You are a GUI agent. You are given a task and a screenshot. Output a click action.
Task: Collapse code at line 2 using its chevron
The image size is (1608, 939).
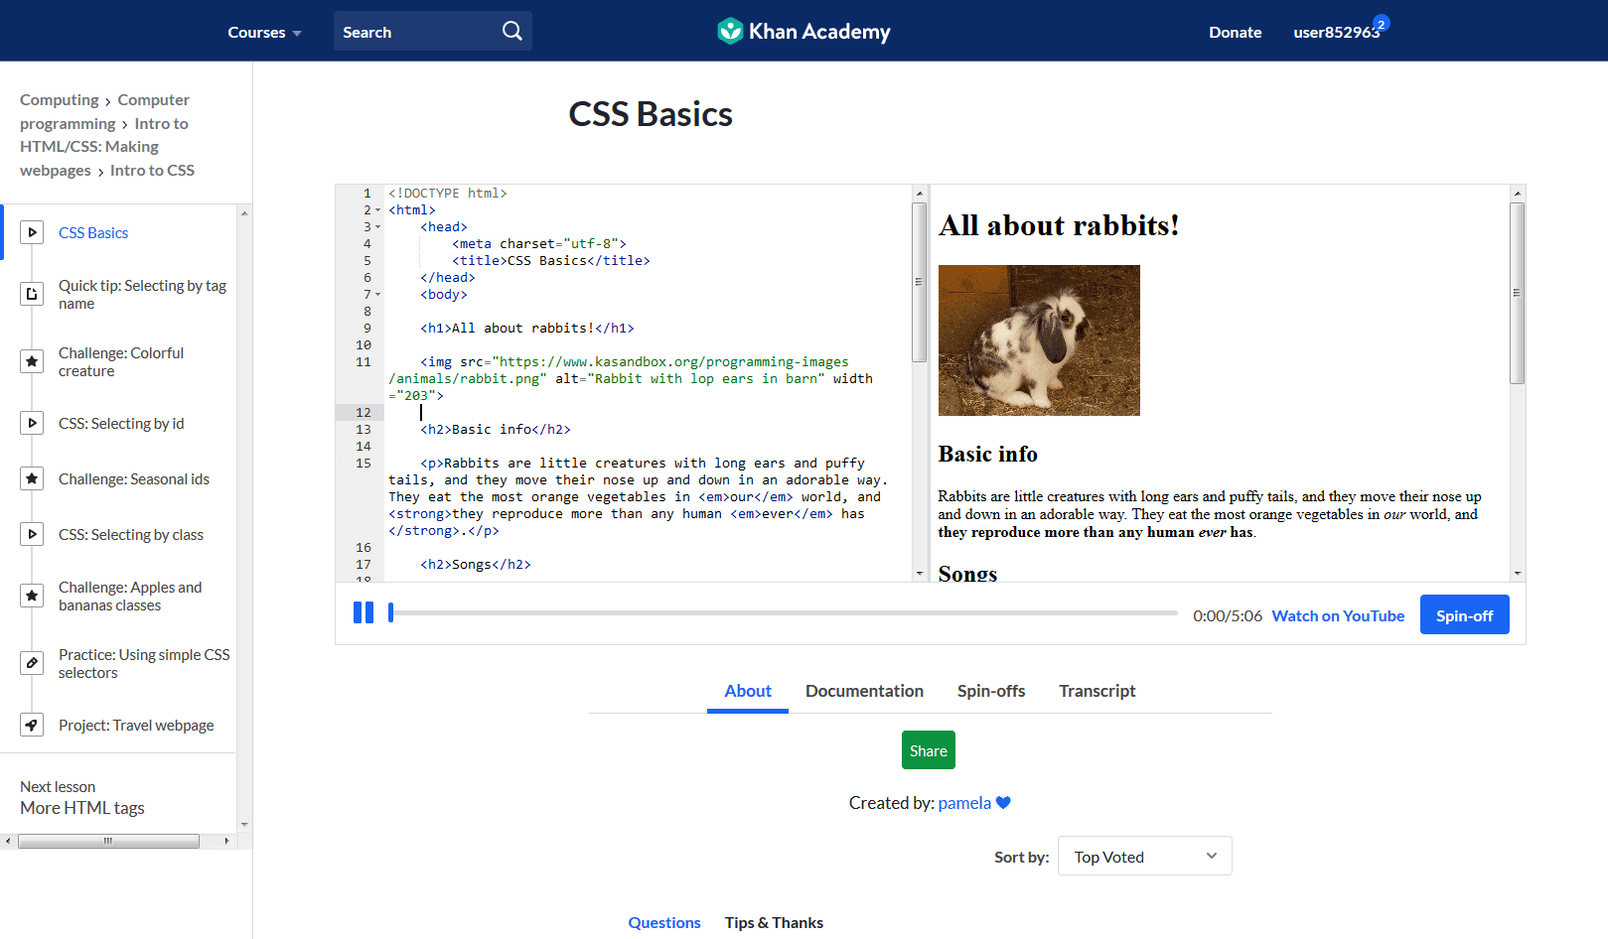(x=375, y=209)
